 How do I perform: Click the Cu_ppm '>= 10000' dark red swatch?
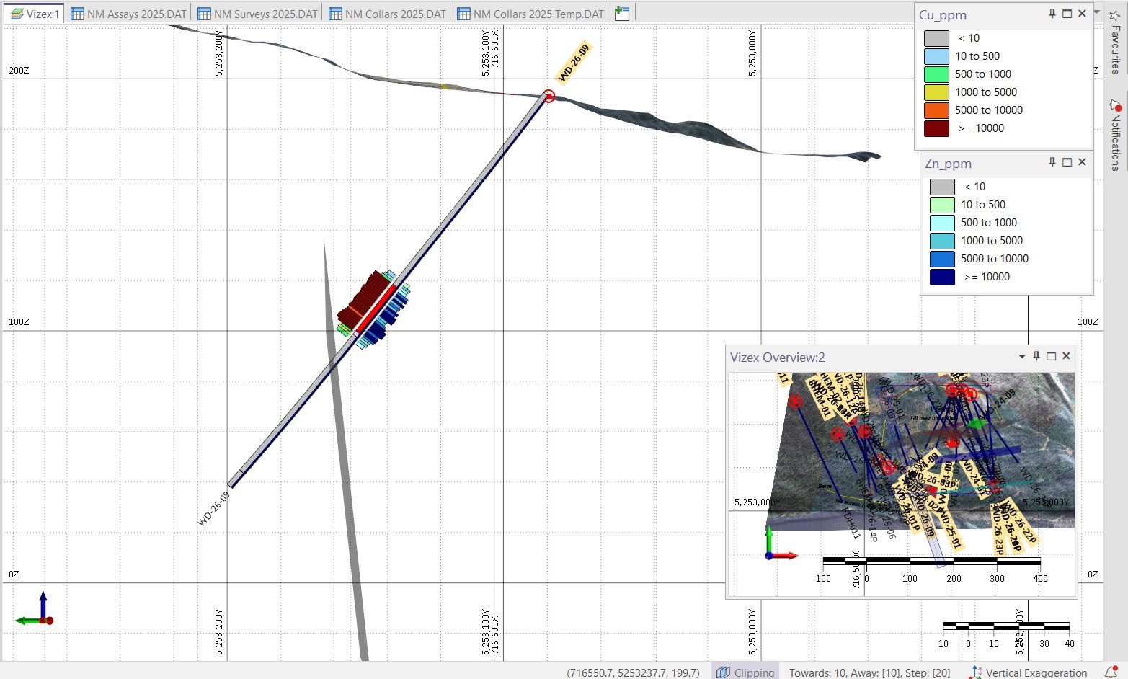click(x=936, y=128)
